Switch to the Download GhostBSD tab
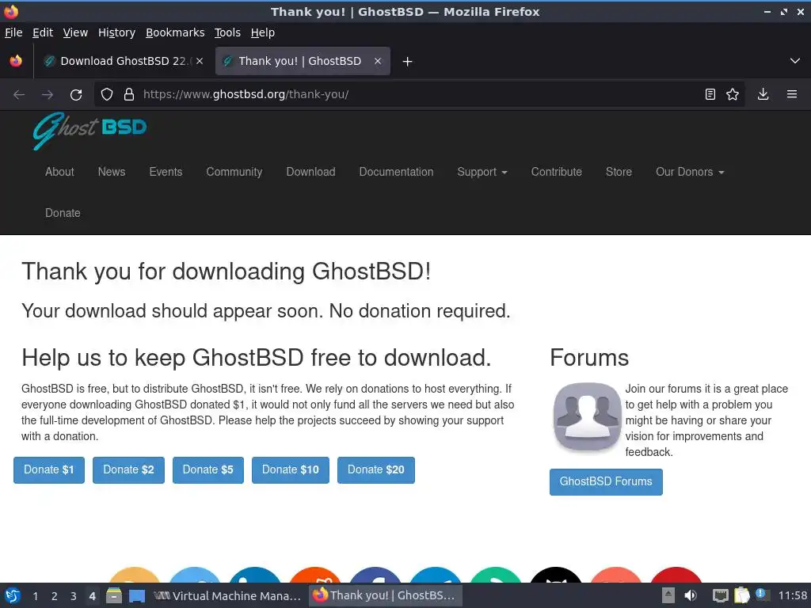Screen dimensions: 811x608 (123, 61)
